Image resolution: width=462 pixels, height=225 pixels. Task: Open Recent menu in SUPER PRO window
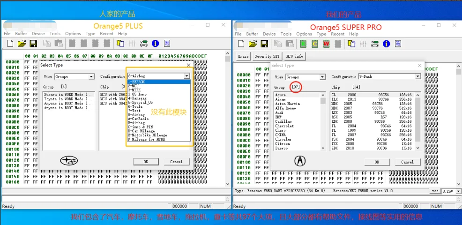tap(338, 34)
